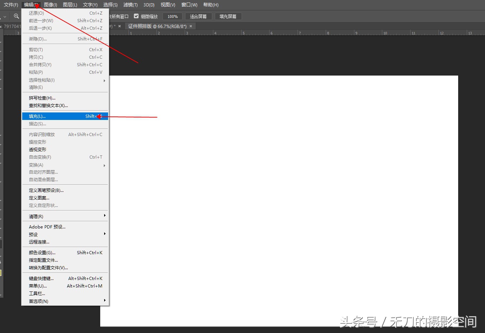Image resolution: width=485 pixels, height=333 pixels.
Task: Open 定义图案... menu entry
Action: point(65,198)
